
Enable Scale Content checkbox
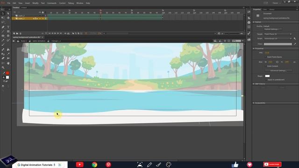266,66
